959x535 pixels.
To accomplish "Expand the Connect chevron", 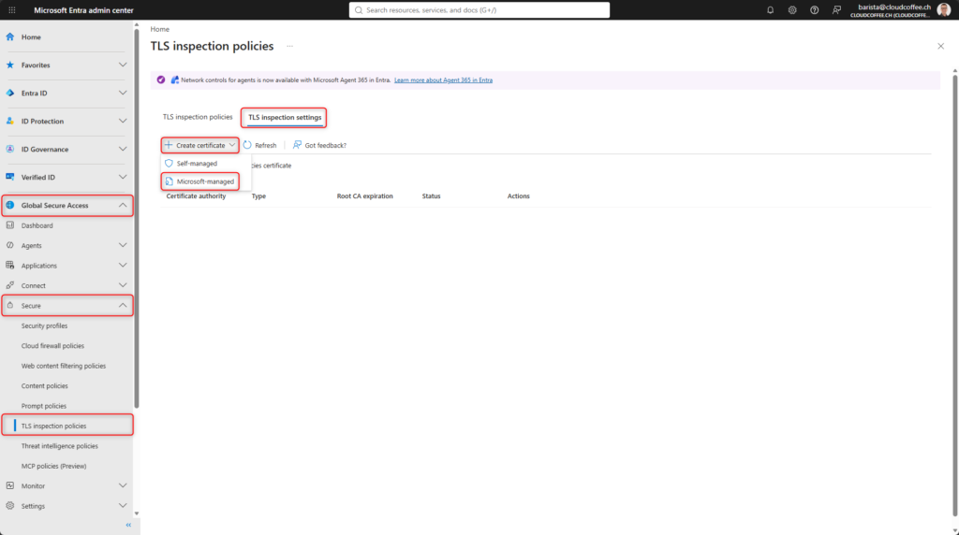I will point(123,285).
